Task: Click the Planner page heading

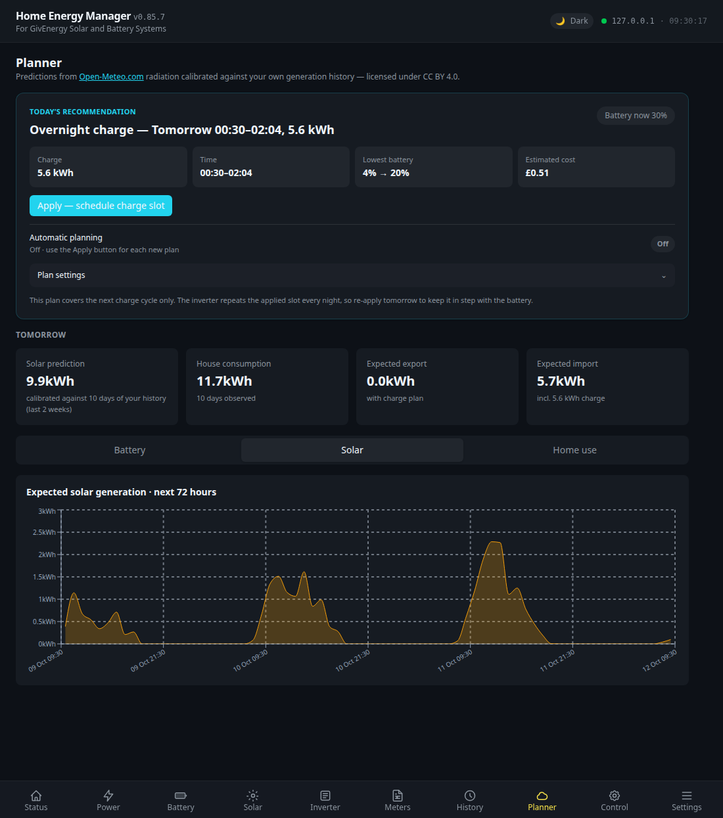Action: pos(39,63)
